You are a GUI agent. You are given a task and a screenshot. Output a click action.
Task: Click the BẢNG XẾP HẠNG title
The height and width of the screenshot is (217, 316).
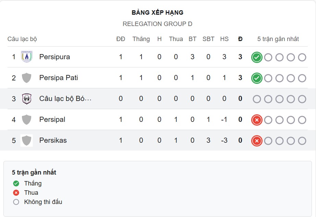(158, 12)
